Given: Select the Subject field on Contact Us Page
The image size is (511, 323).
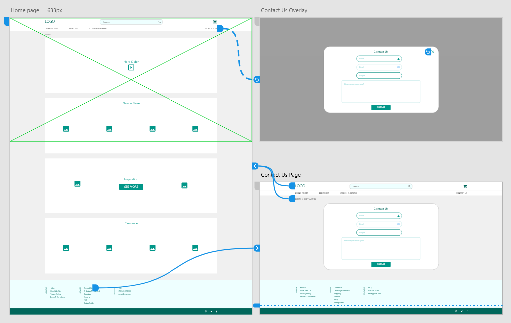Looking at the screenshot, I should coord(379,233).
